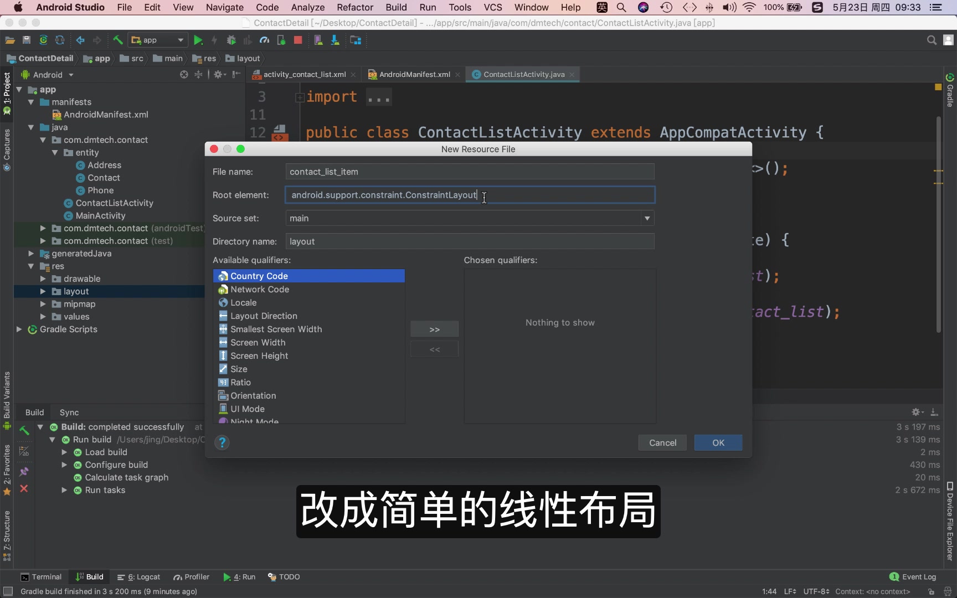Expand the Load build node
This screenshot has width=957, height=598.
click(x=64, y=452)
